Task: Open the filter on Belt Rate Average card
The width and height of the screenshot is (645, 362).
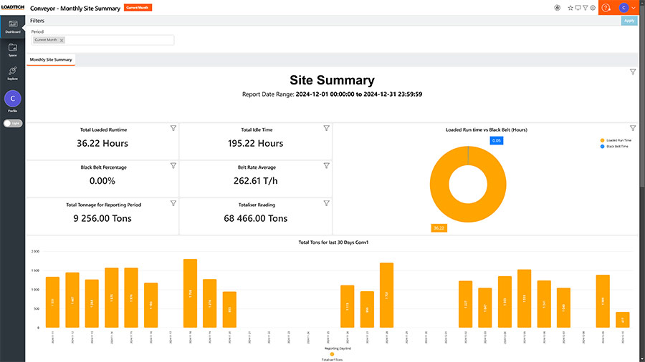Action: coord(326,165)
